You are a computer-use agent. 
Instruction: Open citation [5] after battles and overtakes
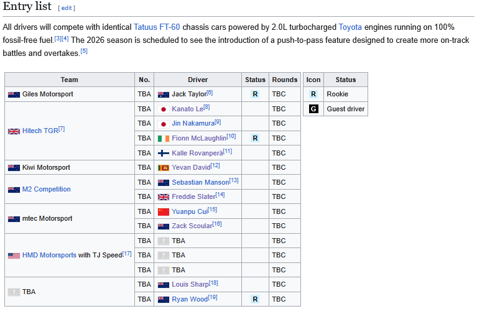[84, 52]
